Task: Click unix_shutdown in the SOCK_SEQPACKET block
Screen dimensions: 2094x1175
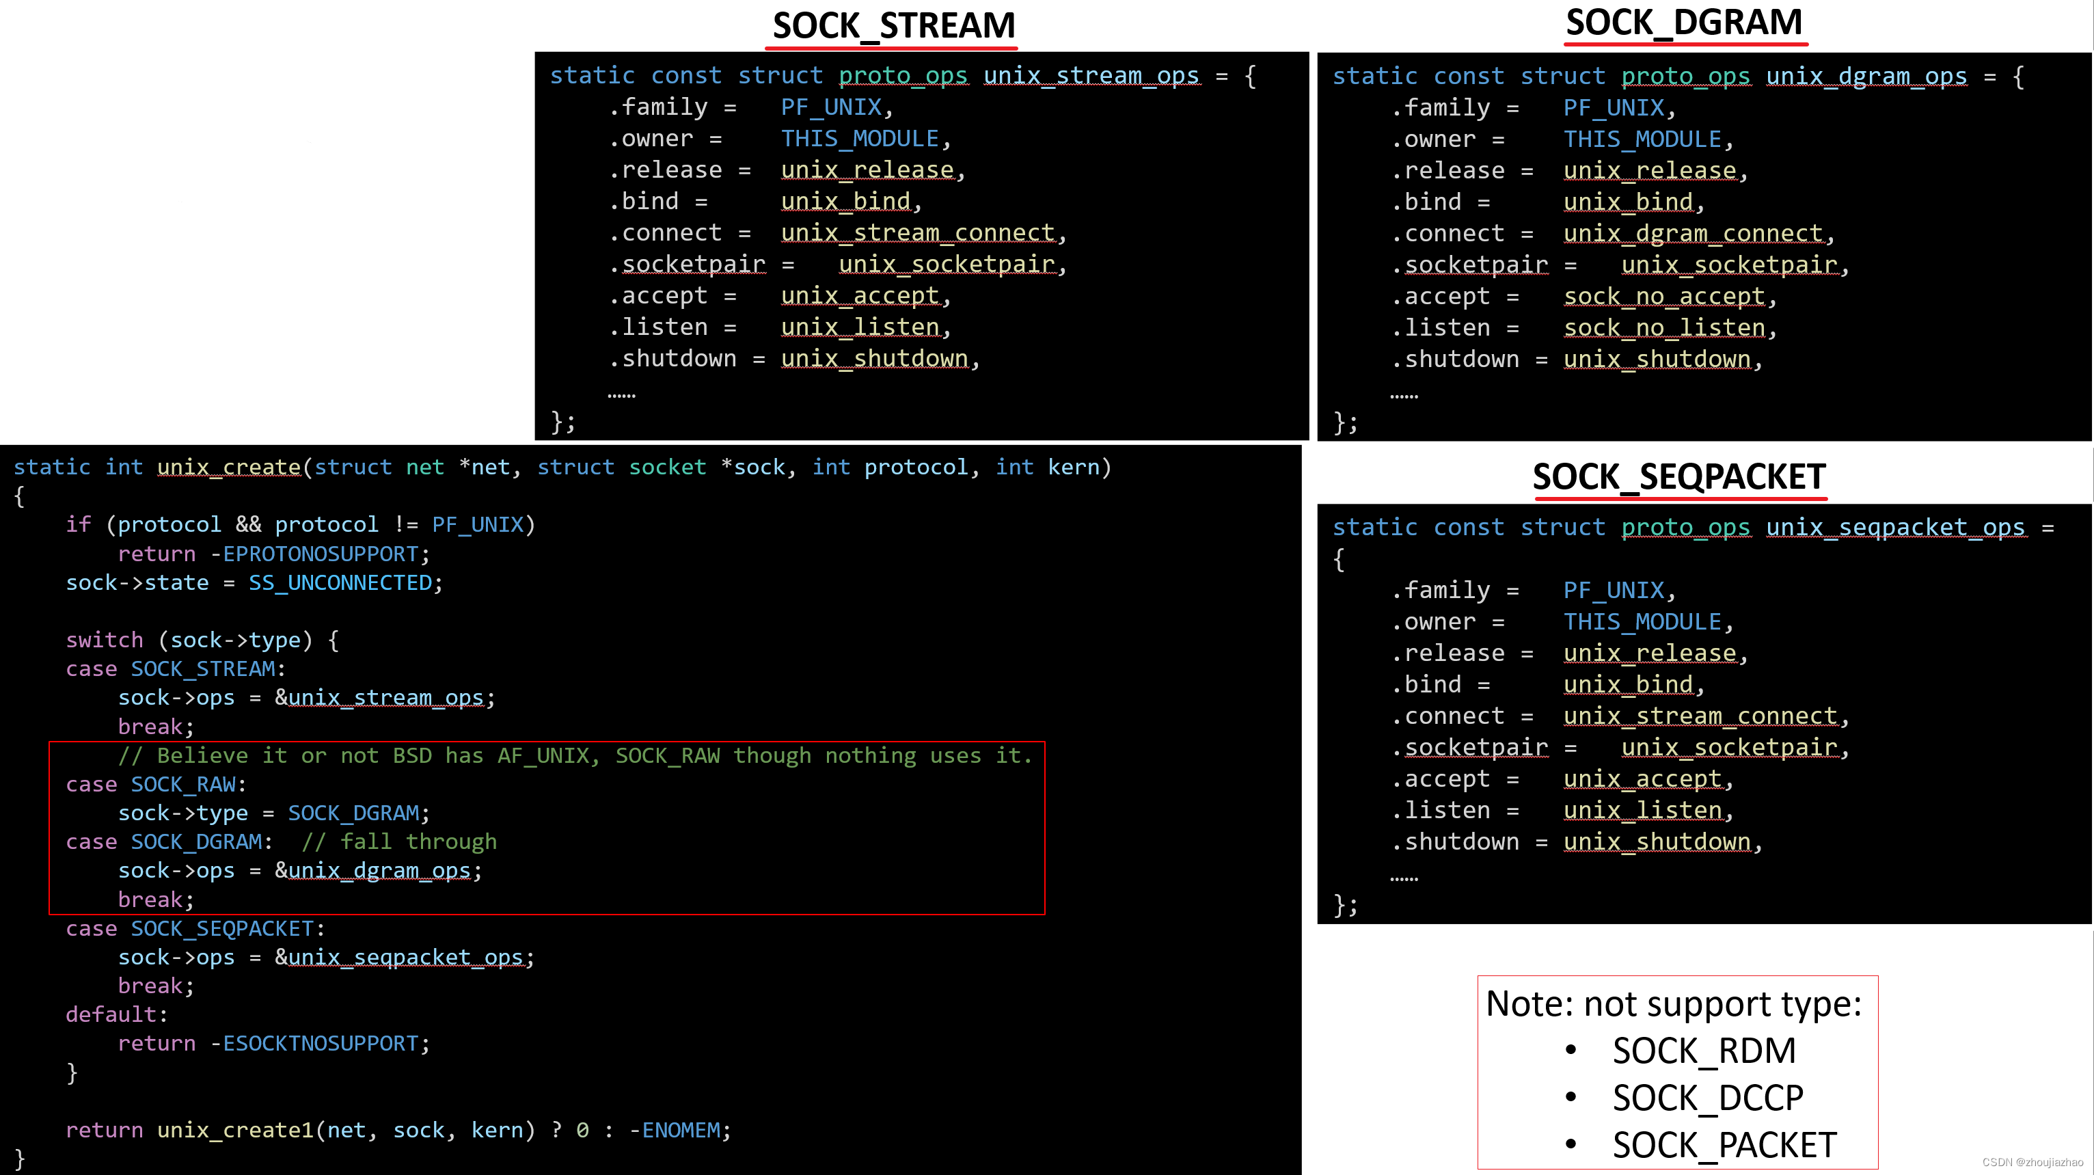Action: (1657, 841)
